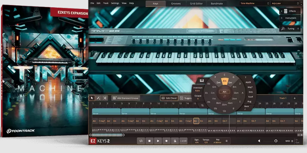307x153 pixels.
Task: Click the left loop range handle
Action: [90, 135]
